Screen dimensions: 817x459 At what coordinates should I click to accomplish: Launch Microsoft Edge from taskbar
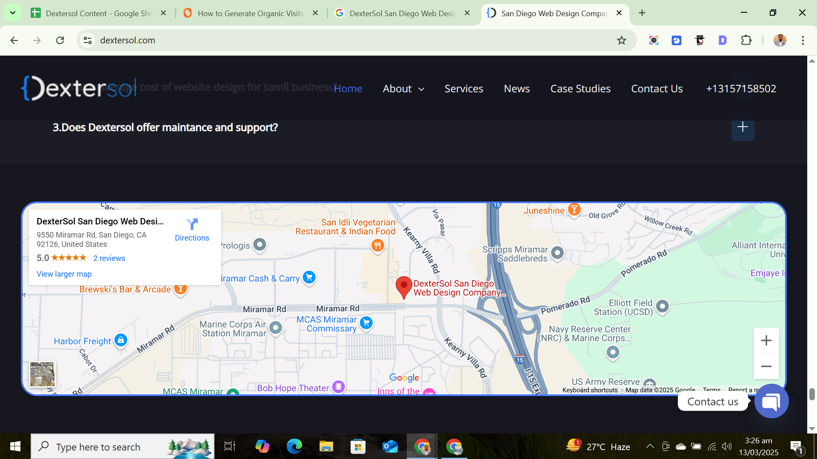coord(294,446)
